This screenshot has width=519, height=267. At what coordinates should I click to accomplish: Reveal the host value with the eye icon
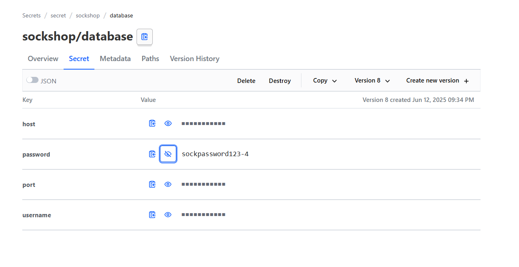point(168,123)
